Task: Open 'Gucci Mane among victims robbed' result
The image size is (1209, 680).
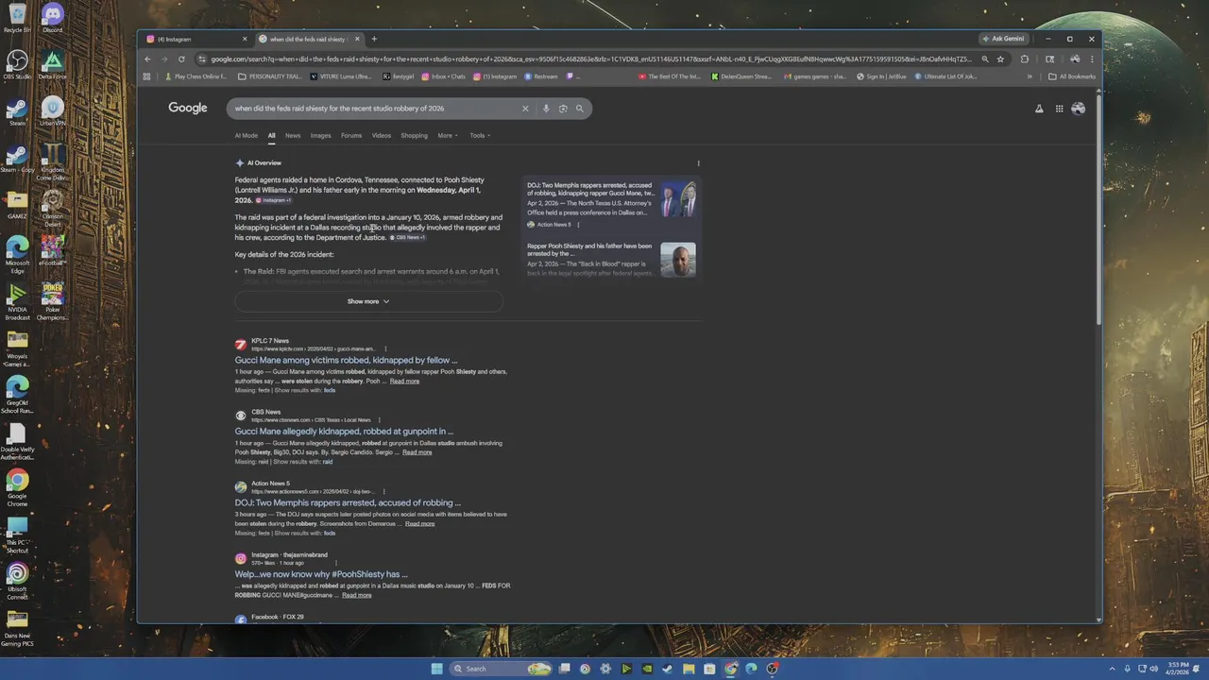Action: pyautogui.click(x=346, y=360)
